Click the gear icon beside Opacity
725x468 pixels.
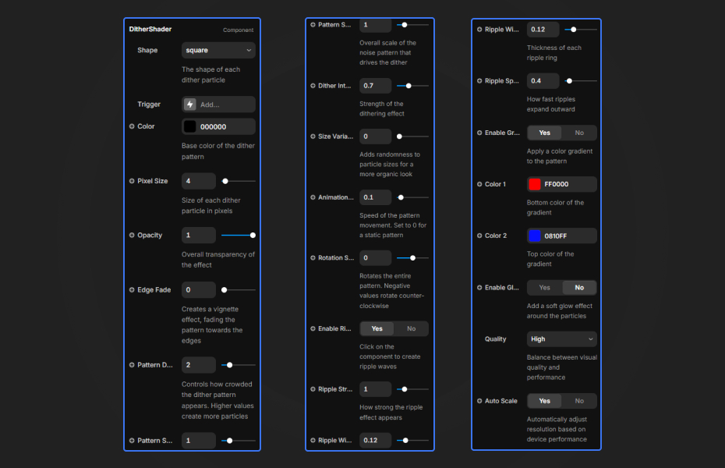coord(129,235)
